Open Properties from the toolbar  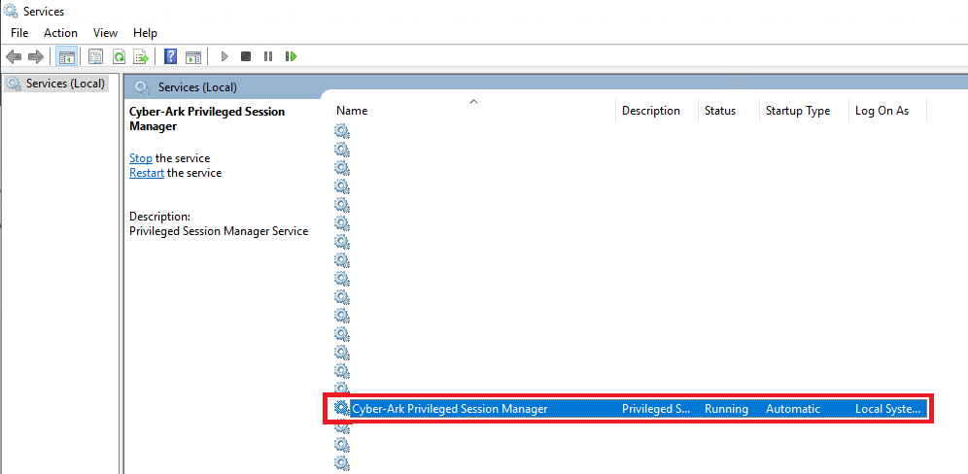coord(95,56)
